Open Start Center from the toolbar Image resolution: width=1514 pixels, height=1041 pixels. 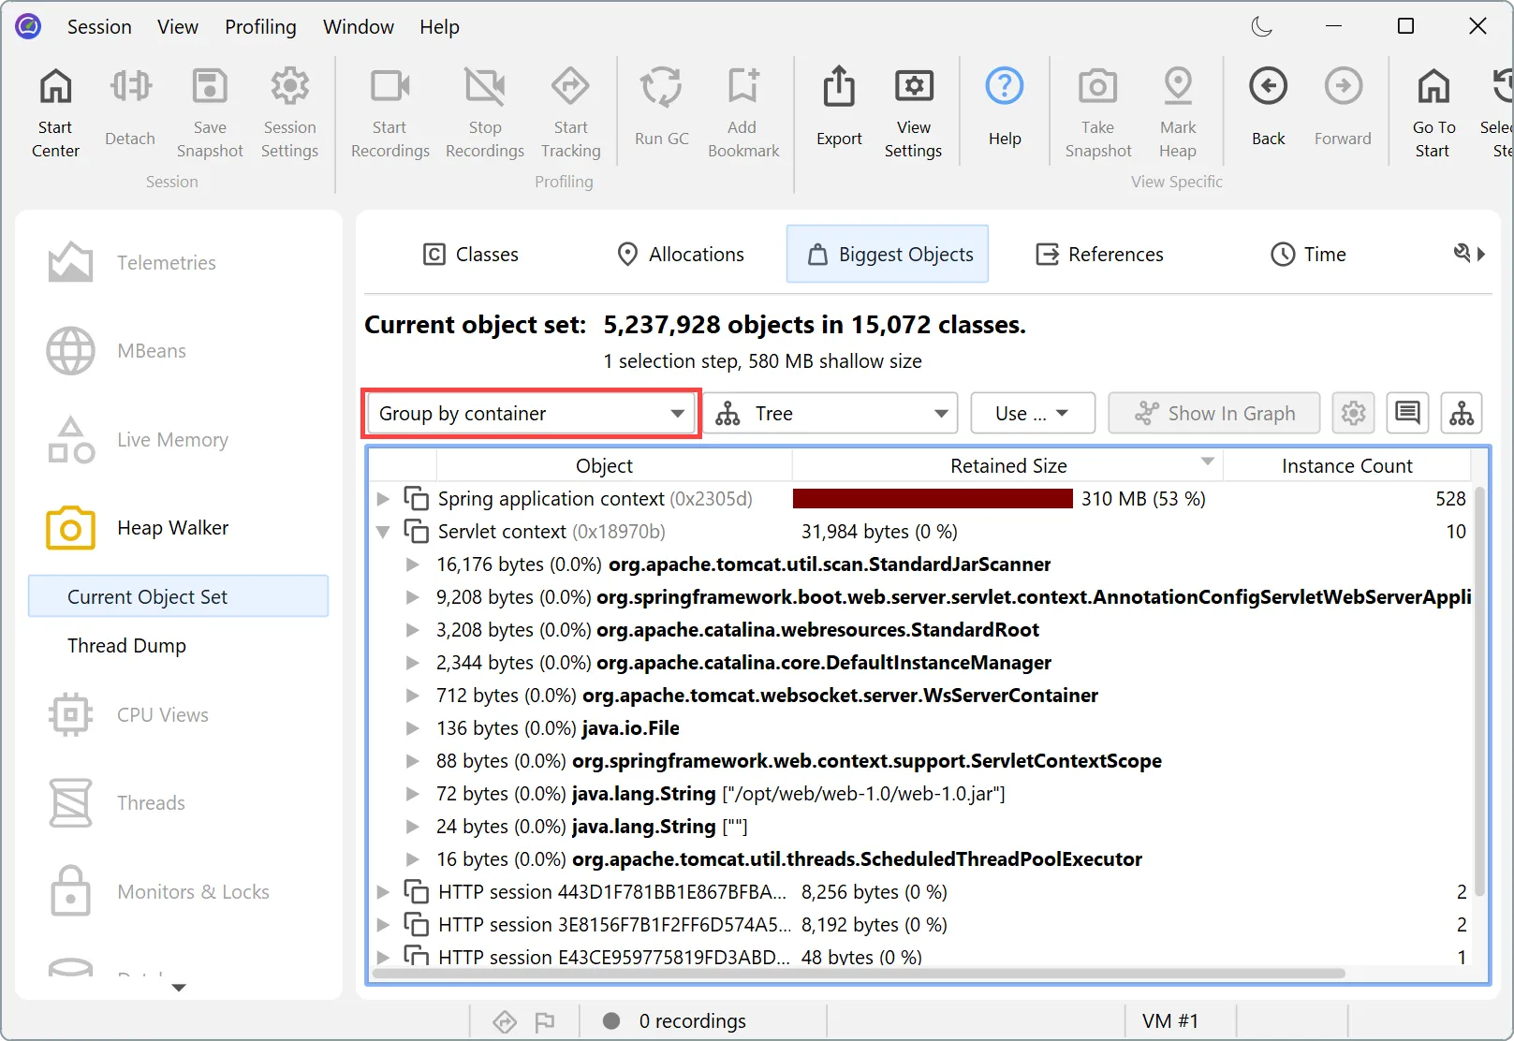[x=55, y=112]
